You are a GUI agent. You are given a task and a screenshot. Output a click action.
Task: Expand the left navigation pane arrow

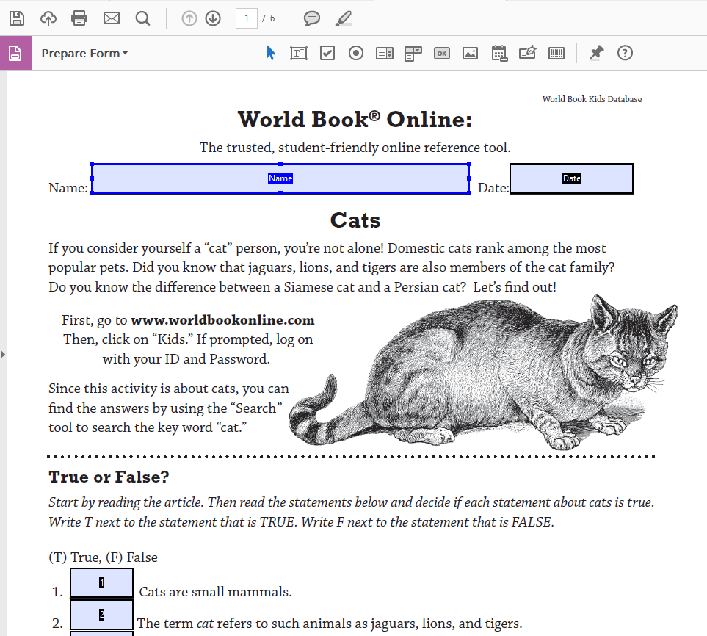3,354
